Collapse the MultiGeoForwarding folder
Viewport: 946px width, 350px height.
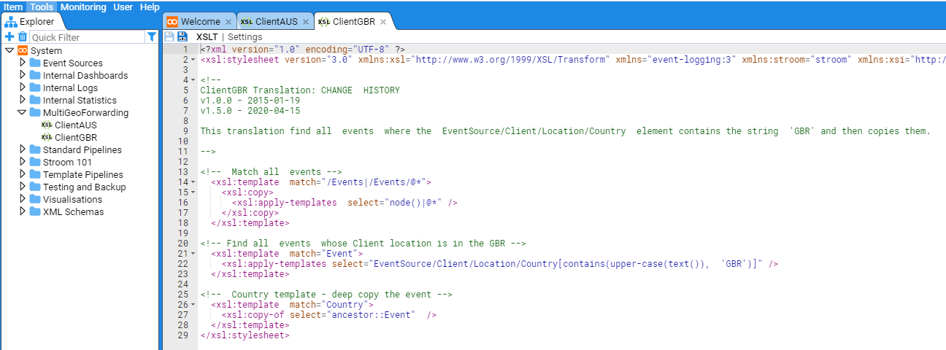tap(23, 113)
